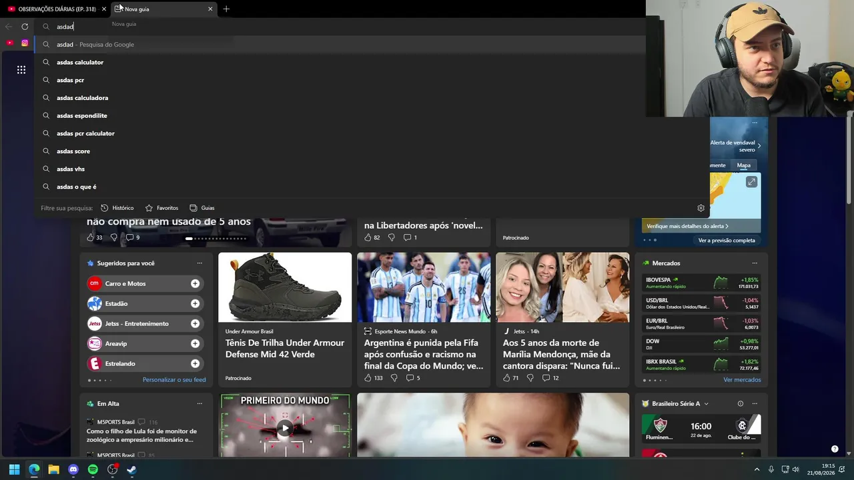Close the Nova guia tab
Screen dimensions: 854x480
210,9
